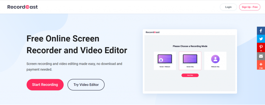Click the Free Online Screen Recorder heading

[77, 44]
